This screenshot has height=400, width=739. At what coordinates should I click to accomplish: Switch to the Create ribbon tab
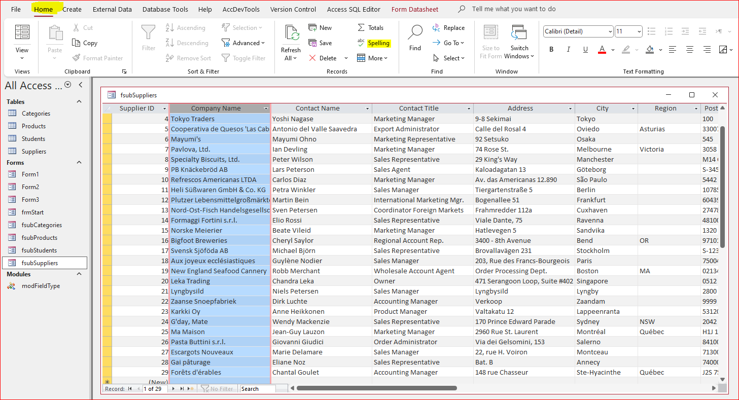click(x=72, y=9)
